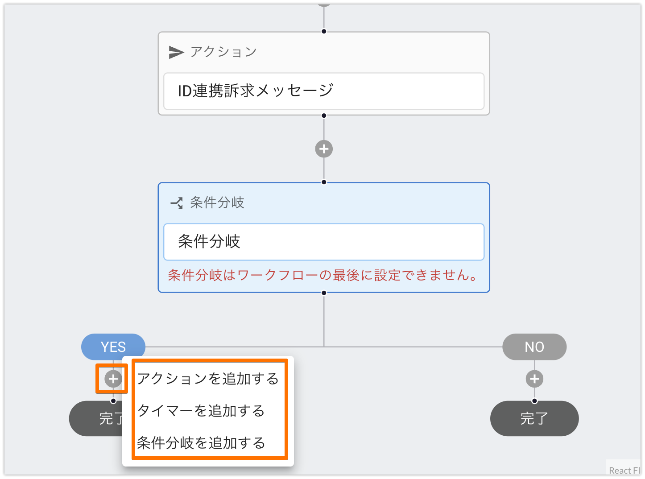Viewport: 645px width, 479px height.
Task: Click plus button under NO branch
Action: (x=534, y=379)
